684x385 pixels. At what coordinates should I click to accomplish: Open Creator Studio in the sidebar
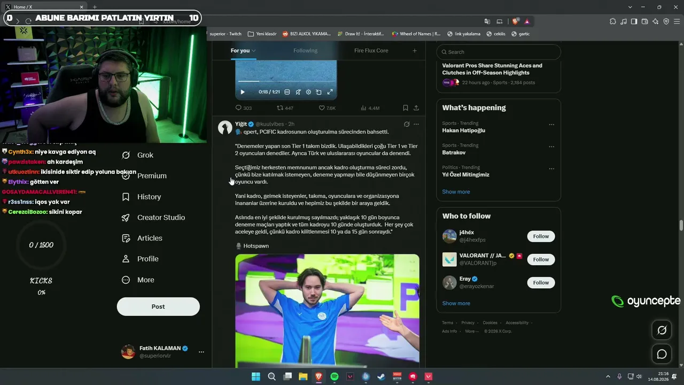[153, 218]
